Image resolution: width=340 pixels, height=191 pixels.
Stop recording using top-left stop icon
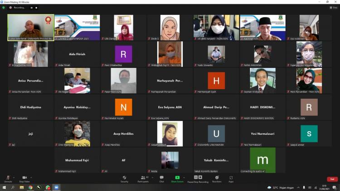point(37,8)
